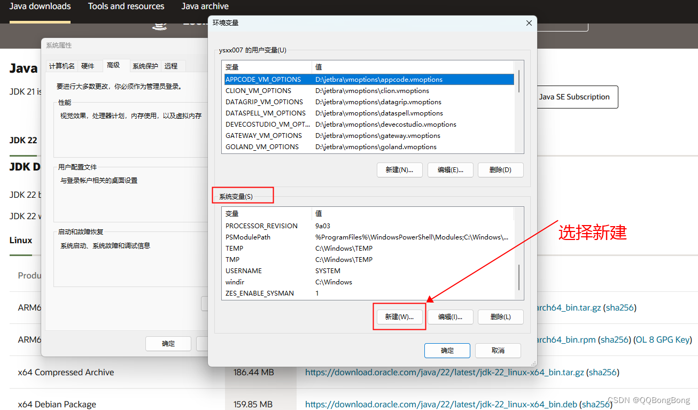The image size is (698, 410).
Task: Click 编辑(I)... button under system variables
Action: click(450, 317)
